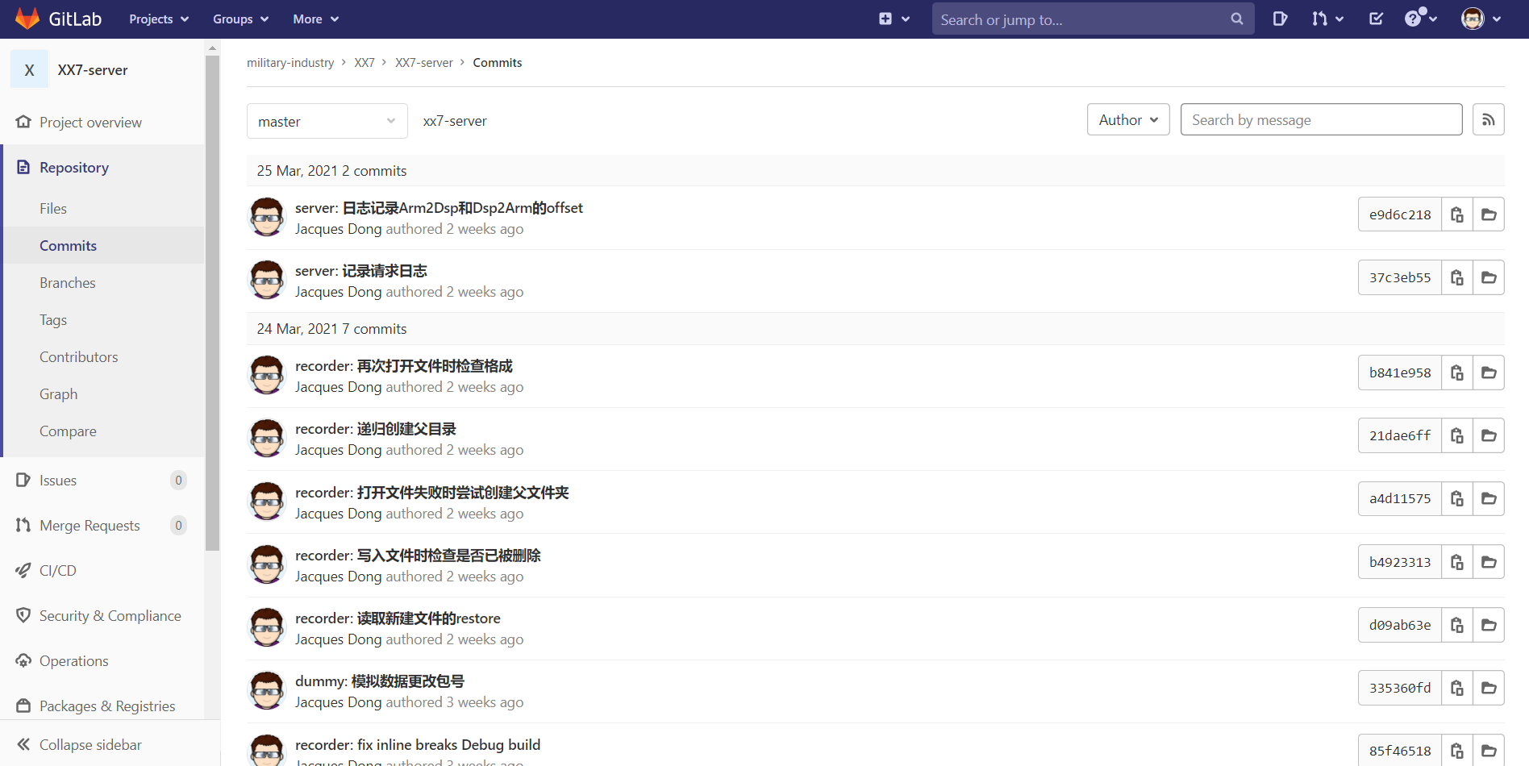Open the new item plus dropdown
The height and width of the screenshot is (766, 1529).
[894, 19]
